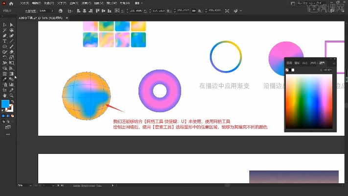Click horizontal align left icon
The image size is (348, 196).
[x=78, y=11]
